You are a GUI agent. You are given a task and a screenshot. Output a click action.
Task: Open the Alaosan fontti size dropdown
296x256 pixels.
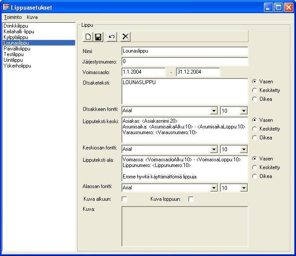click(244, 188)
